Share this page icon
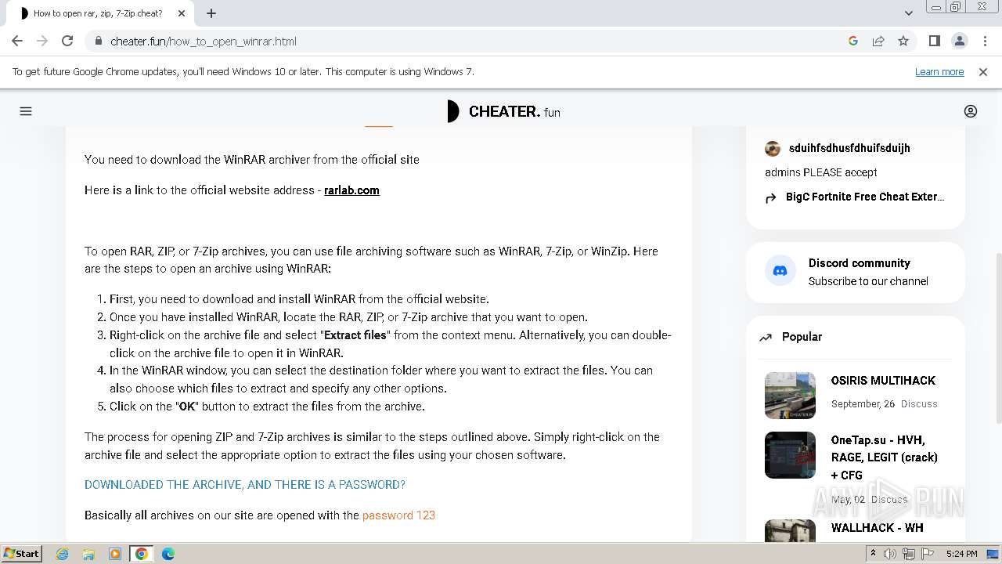This screenshot has height=564, width=1002. point(878,41)
